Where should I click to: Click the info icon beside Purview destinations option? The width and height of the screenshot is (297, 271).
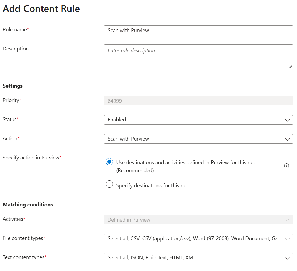[x=286, y=166]
